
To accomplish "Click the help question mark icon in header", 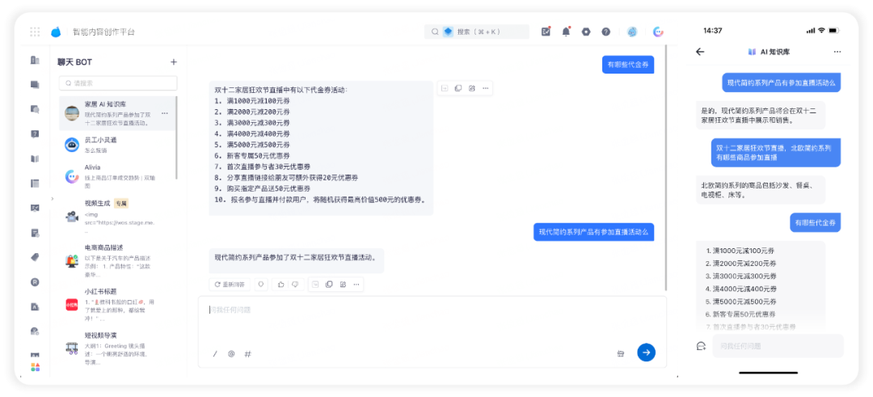I will (605, 32).
